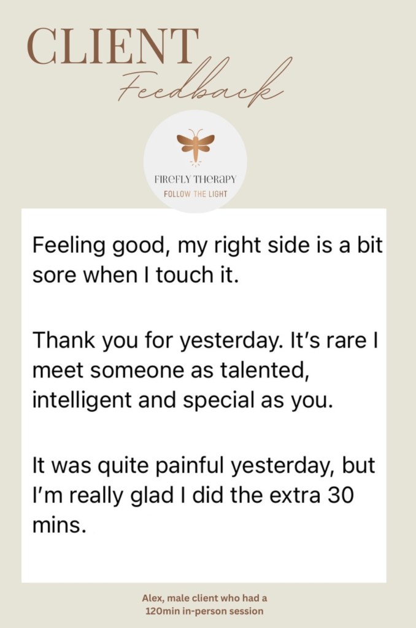This screenshot has height=628, width=416.
Task: Click the large CLIENT heading
Action: click(x=113, y=47)
